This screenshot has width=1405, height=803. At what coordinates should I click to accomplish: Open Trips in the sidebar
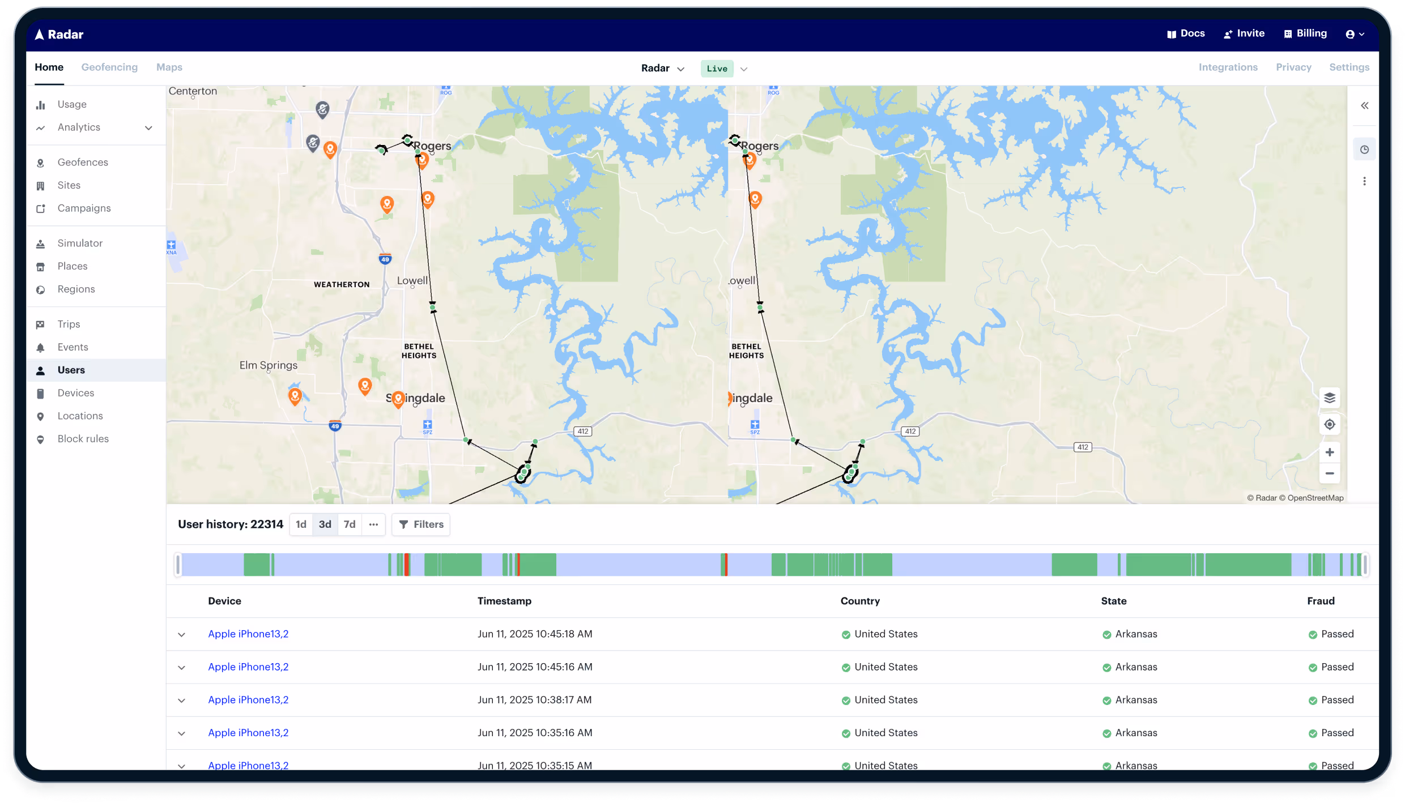coord(69,324)
